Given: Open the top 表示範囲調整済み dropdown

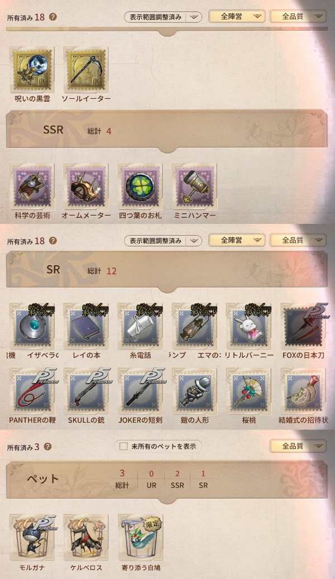Looking at the screenshot, I should (163, 17).
